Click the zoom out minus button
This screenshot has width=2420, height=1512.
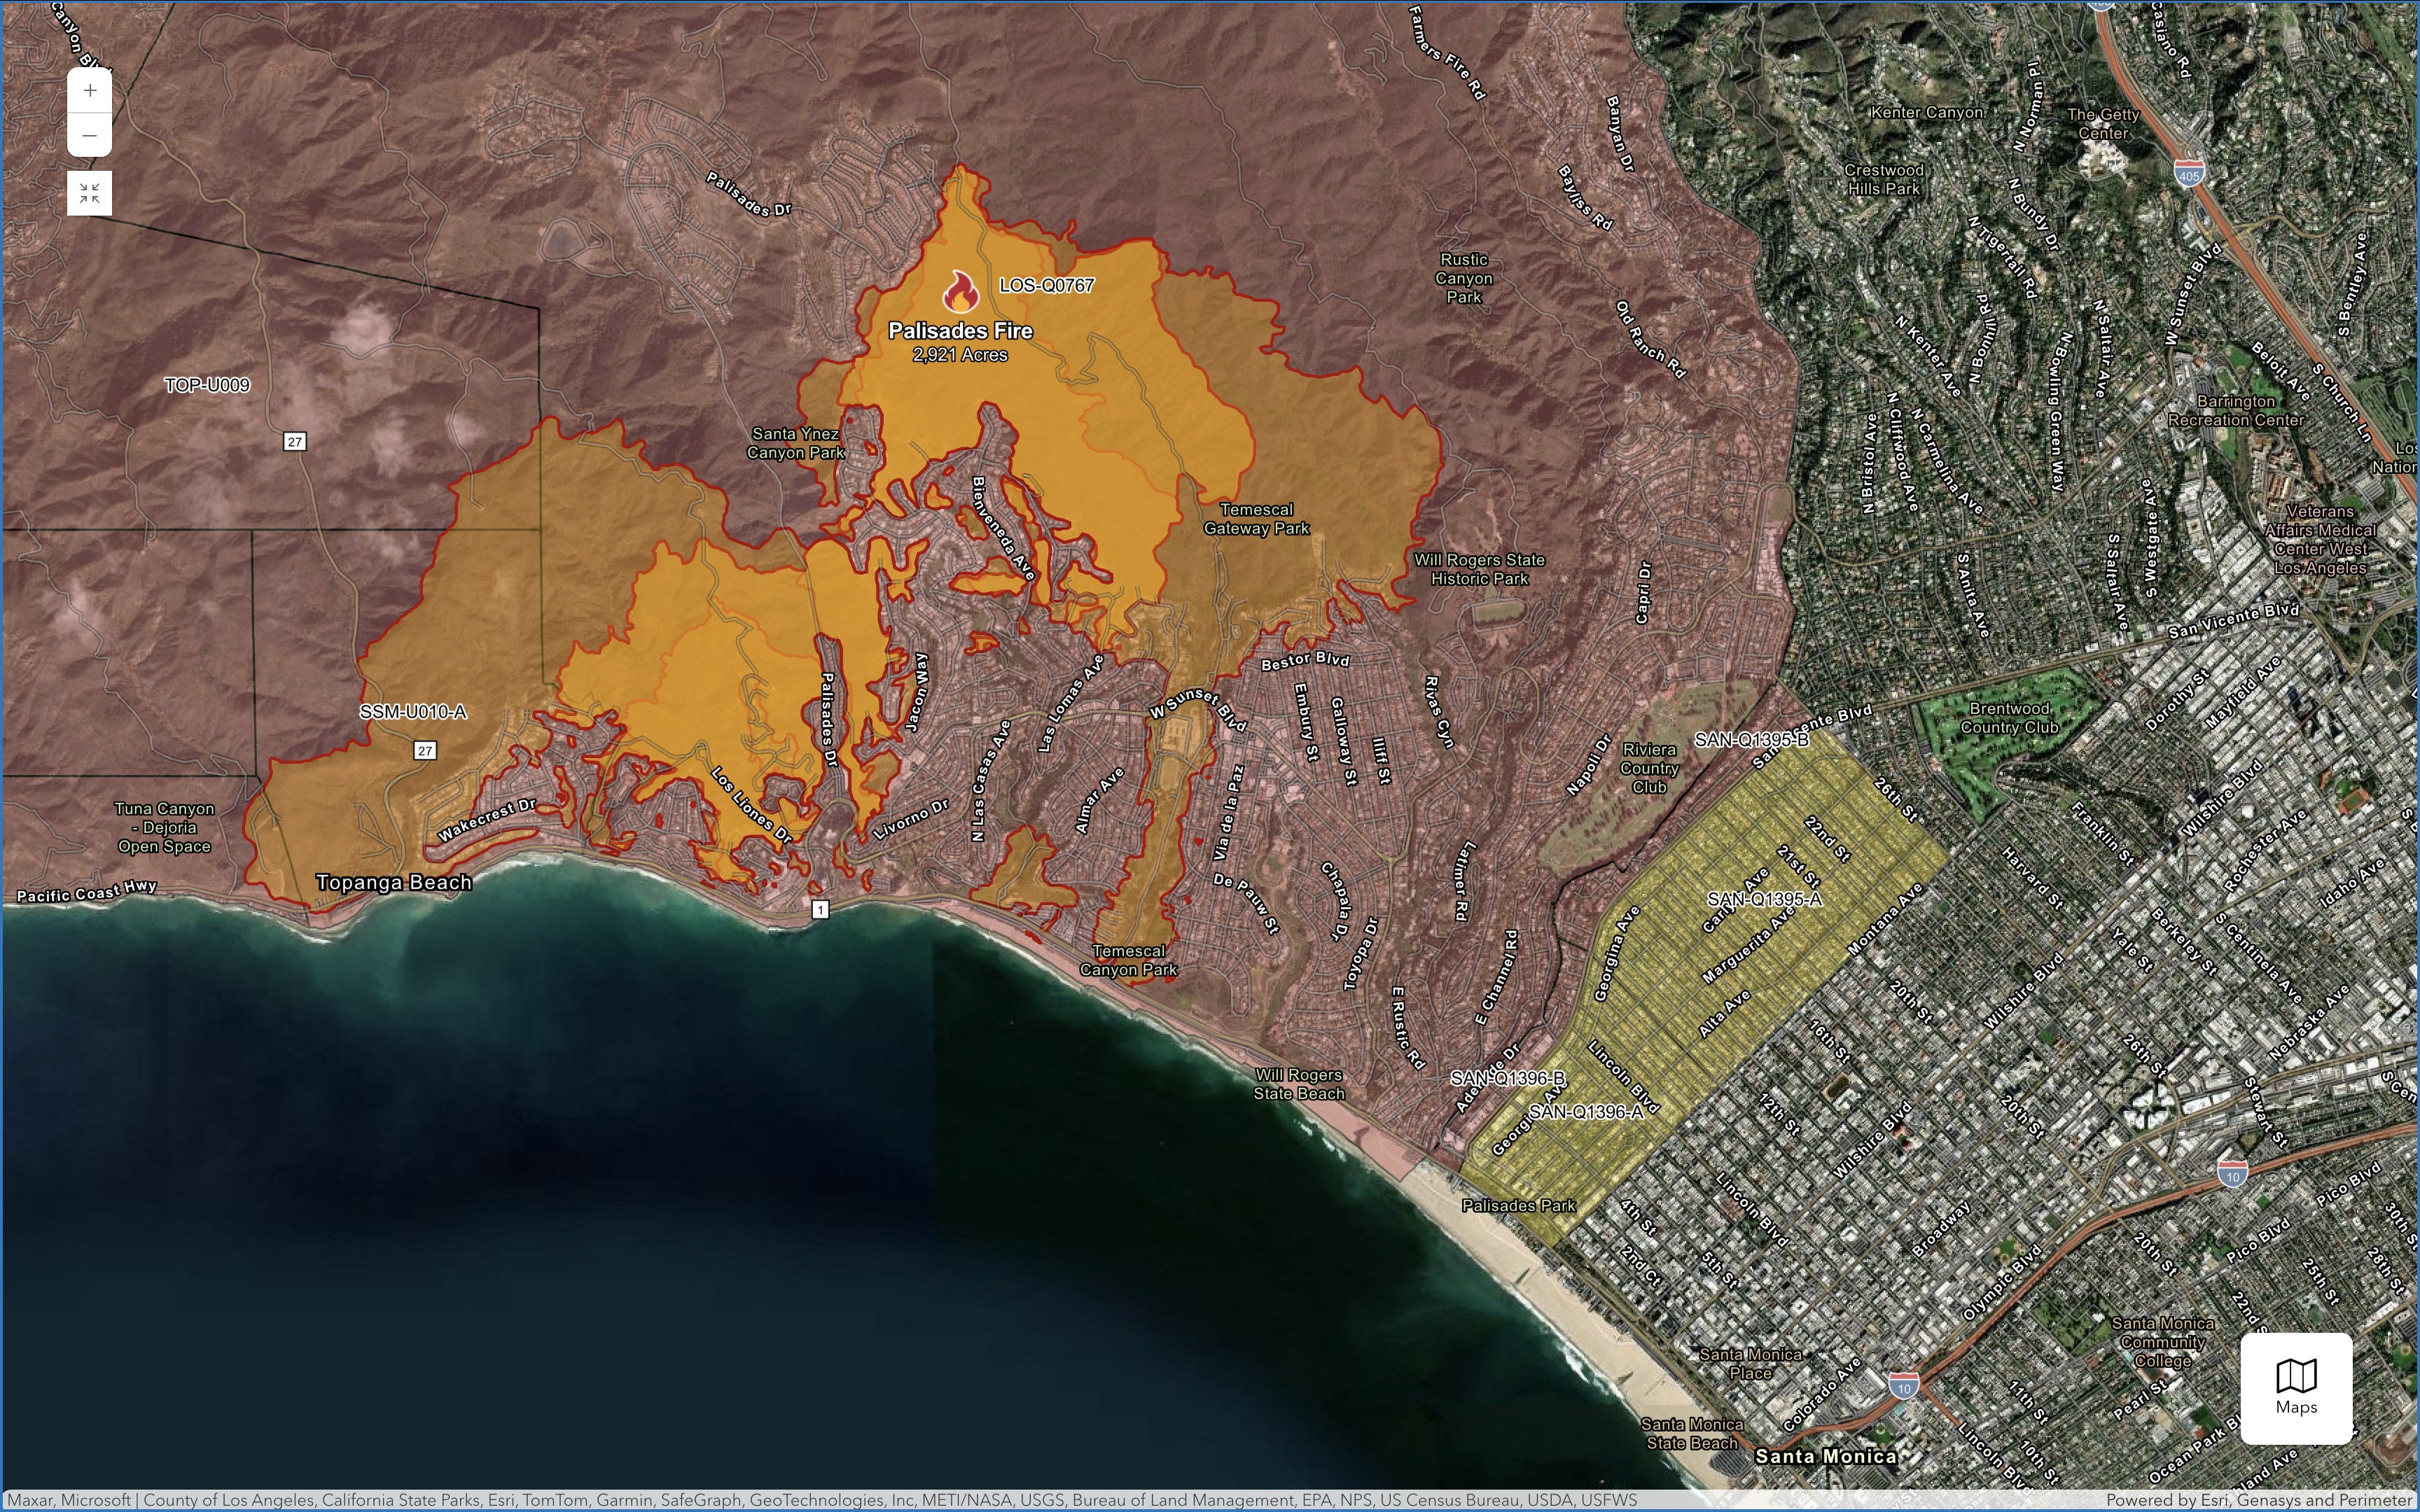(x=90, y=136)
